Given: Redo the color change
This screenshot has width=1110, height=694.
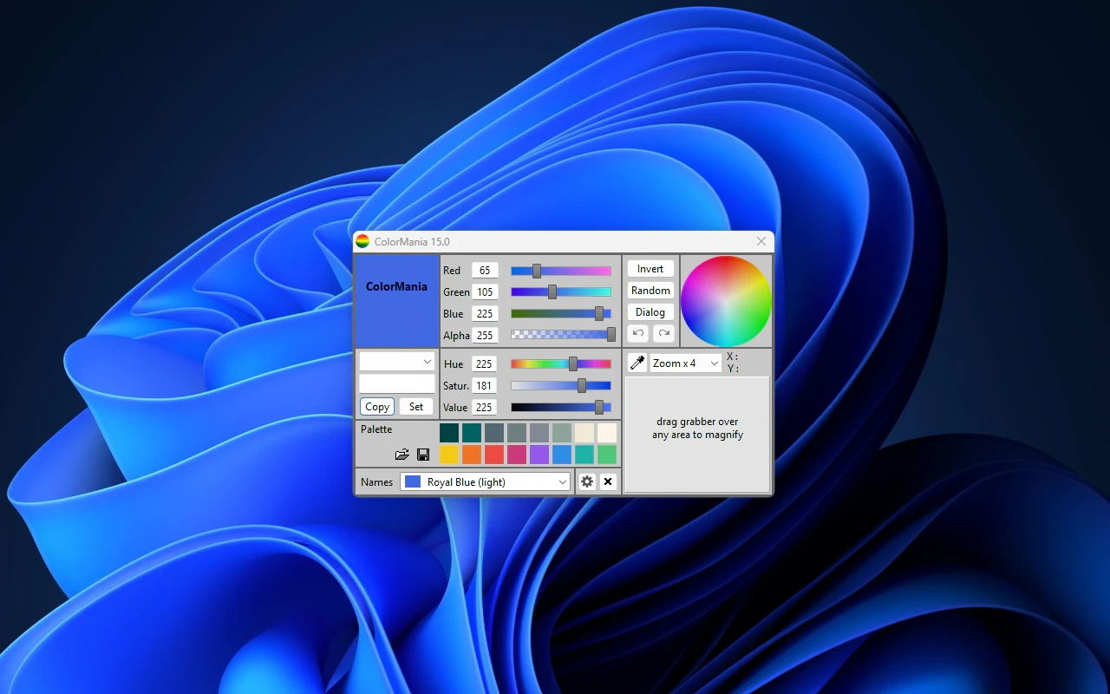Looking at the screenshot, I should pos(664,333).
